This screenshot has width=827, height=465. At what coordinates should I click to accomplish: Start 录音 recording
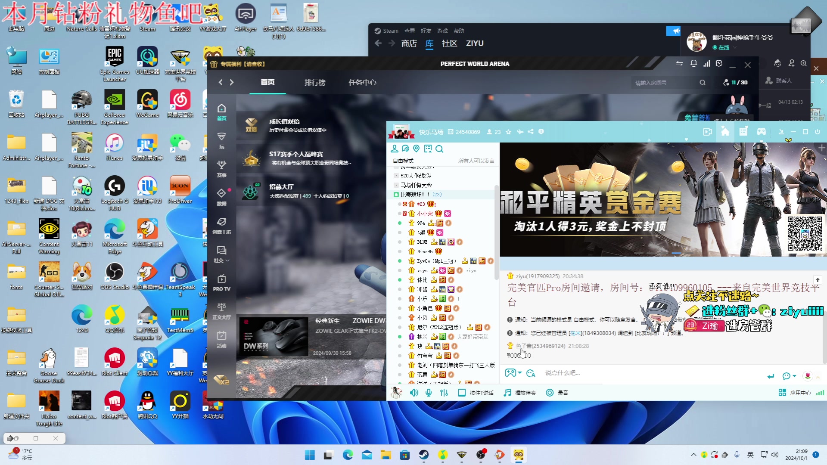[x=557, y=393]
